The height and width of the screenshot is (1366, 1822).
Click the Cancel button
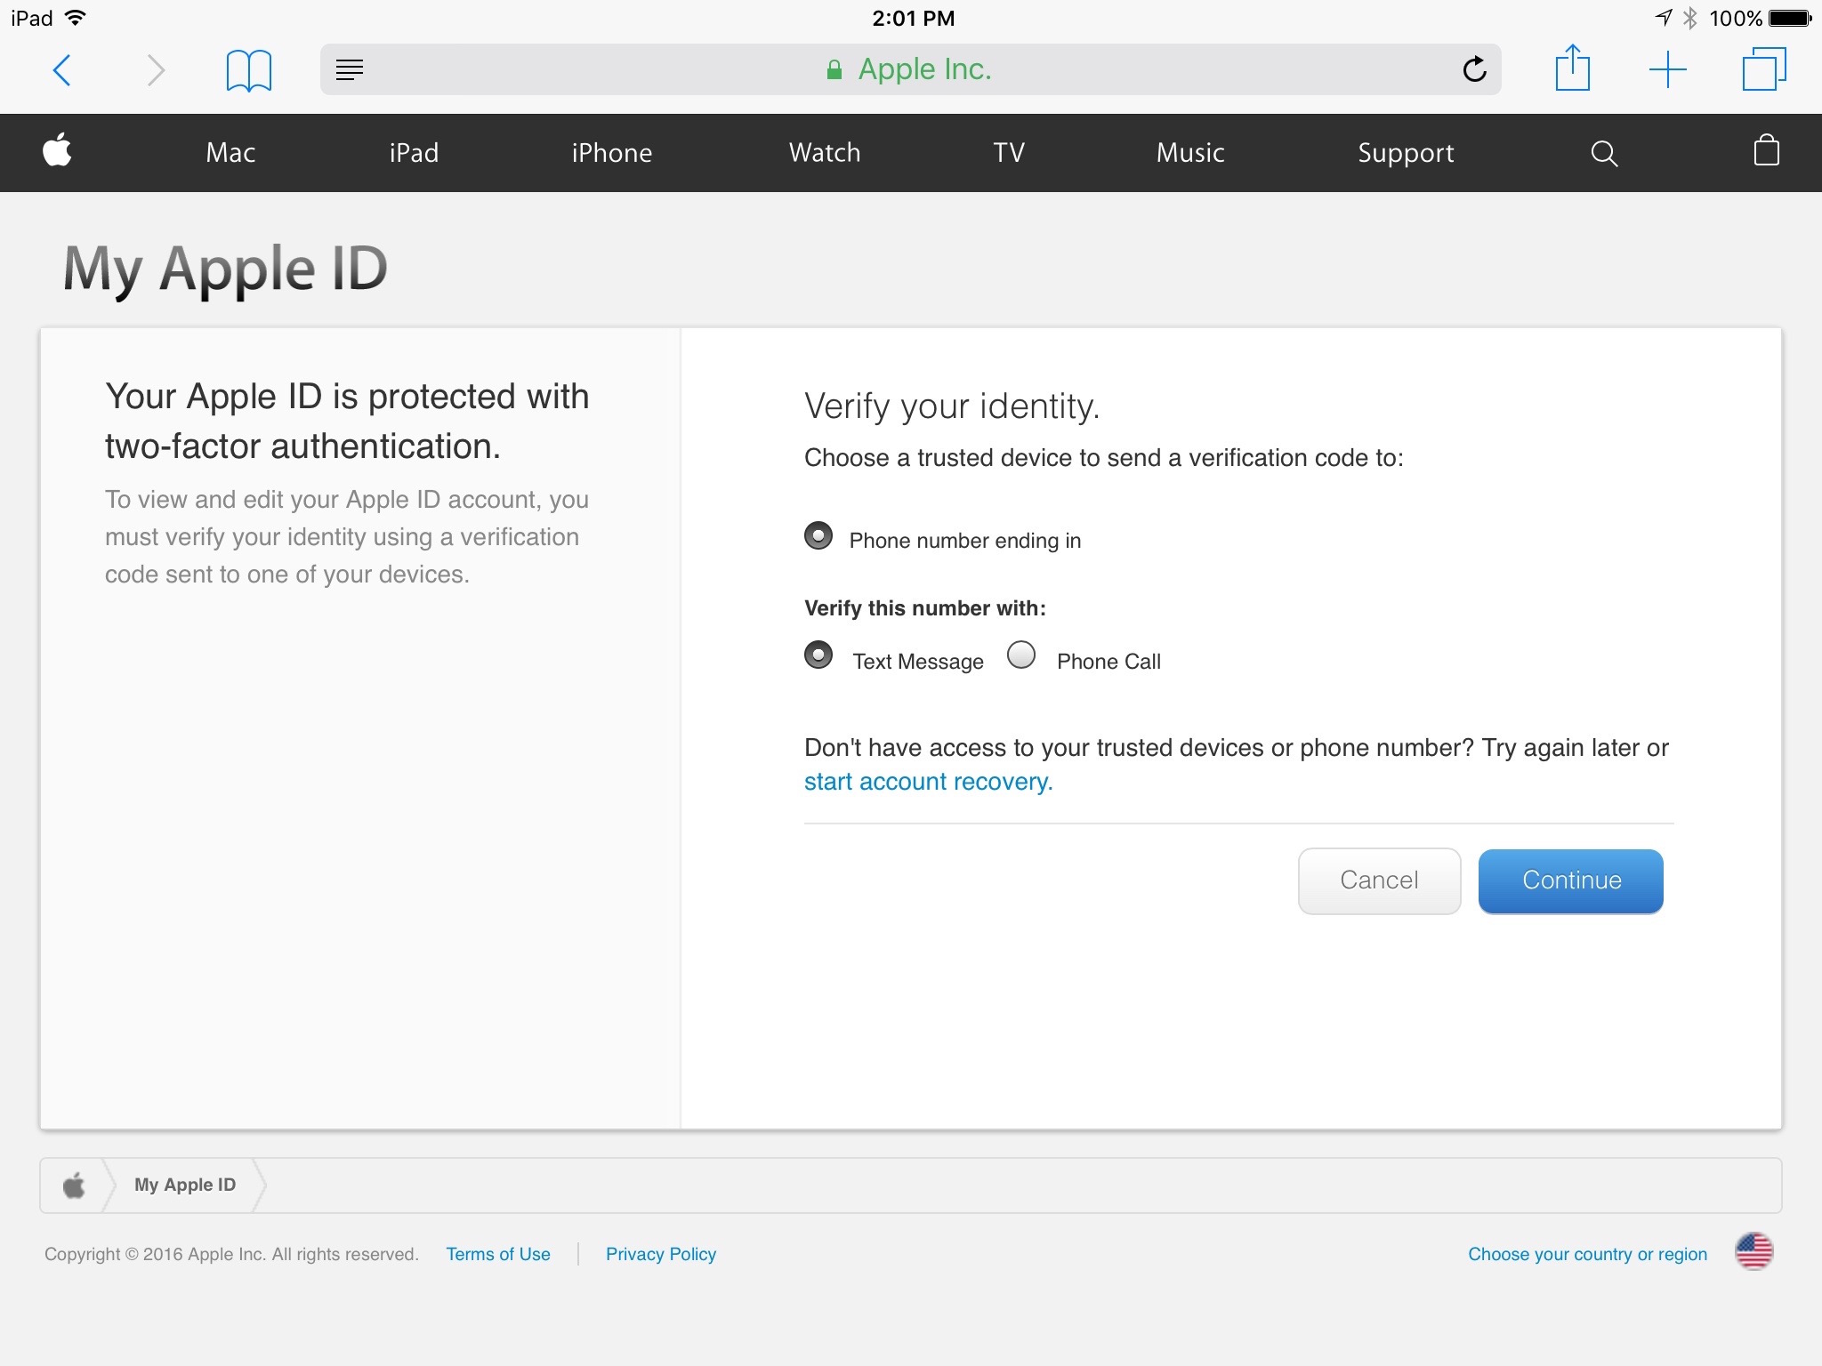click(x=1379, y=880)
